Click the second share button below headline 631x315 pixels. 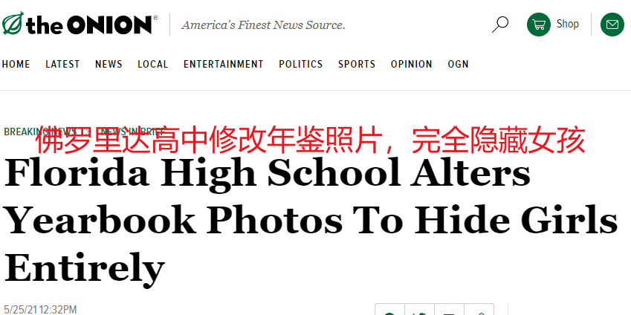pyautogui.click(x=419, y=310)
